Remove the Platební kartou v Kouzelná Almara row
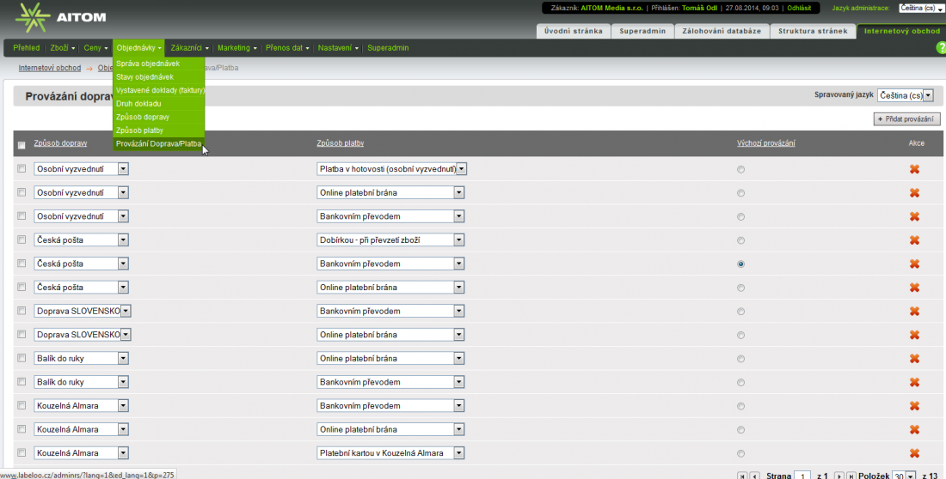 (x=914, y=452)
